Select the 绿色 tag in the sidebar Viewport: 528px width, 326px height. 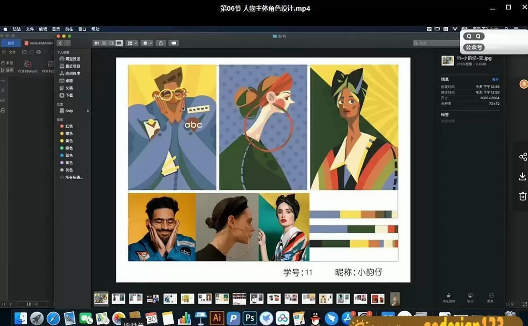coord(68,148)
